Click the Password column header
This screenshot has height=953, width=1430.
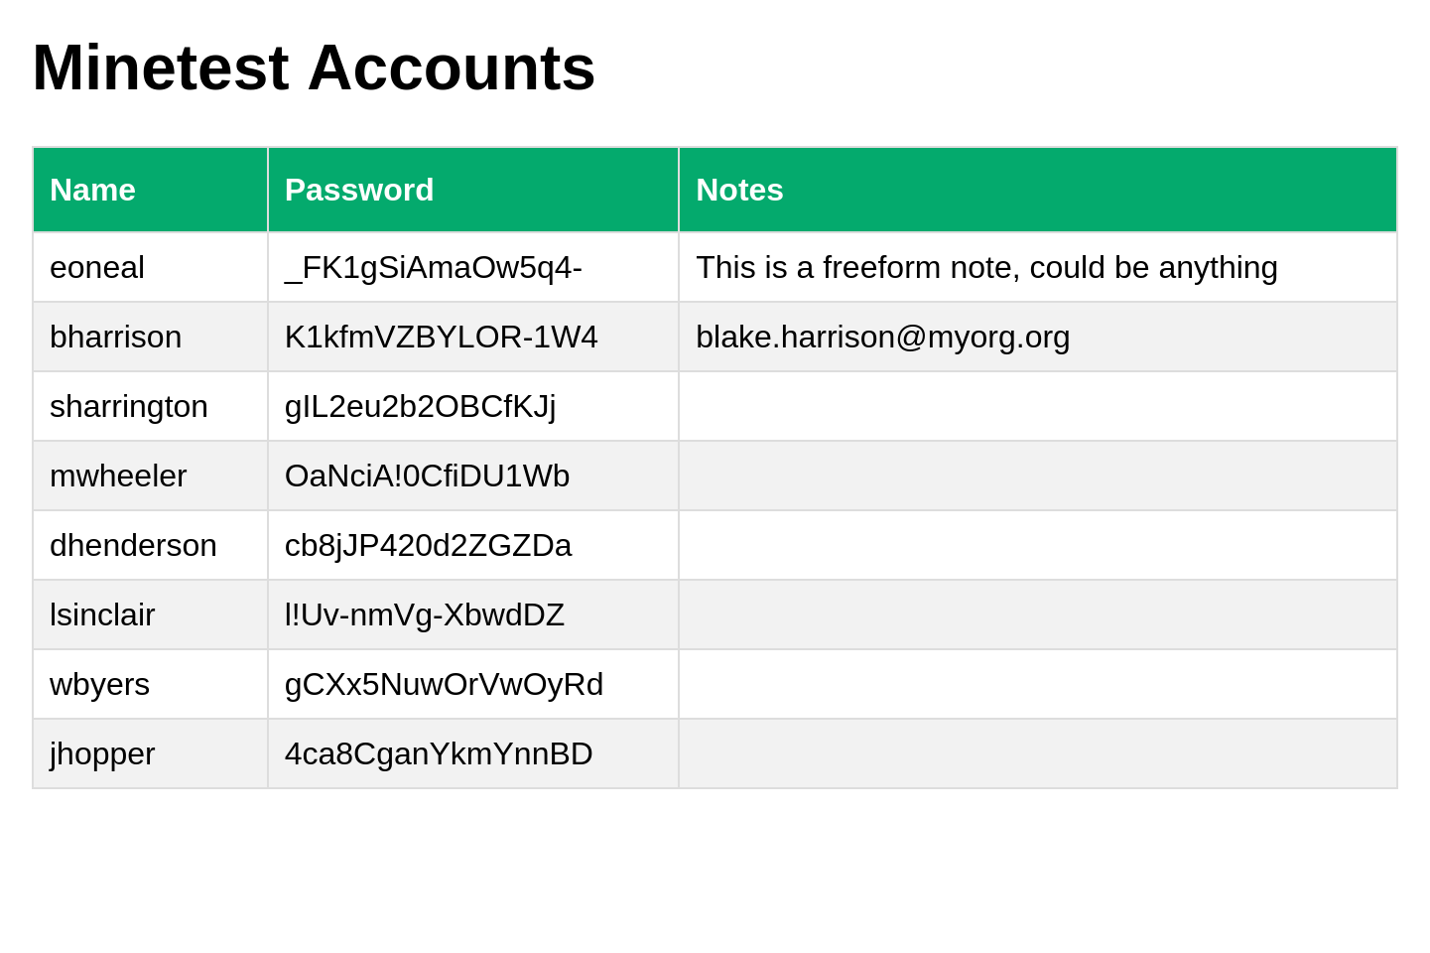point(359,190)
